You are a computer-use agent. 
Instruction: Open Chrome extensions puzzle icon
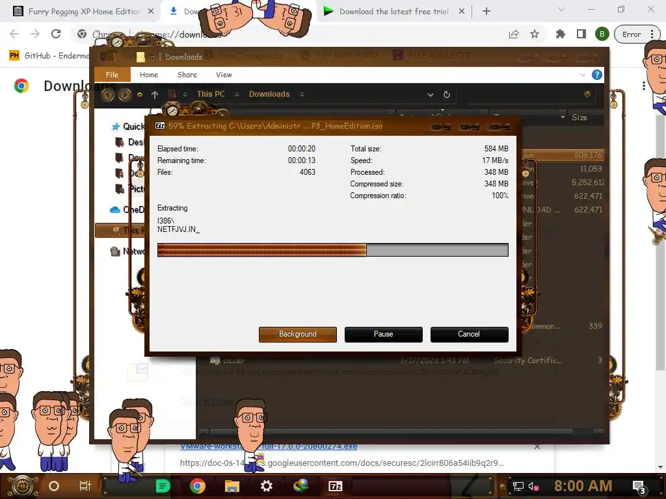coord(561,34)
